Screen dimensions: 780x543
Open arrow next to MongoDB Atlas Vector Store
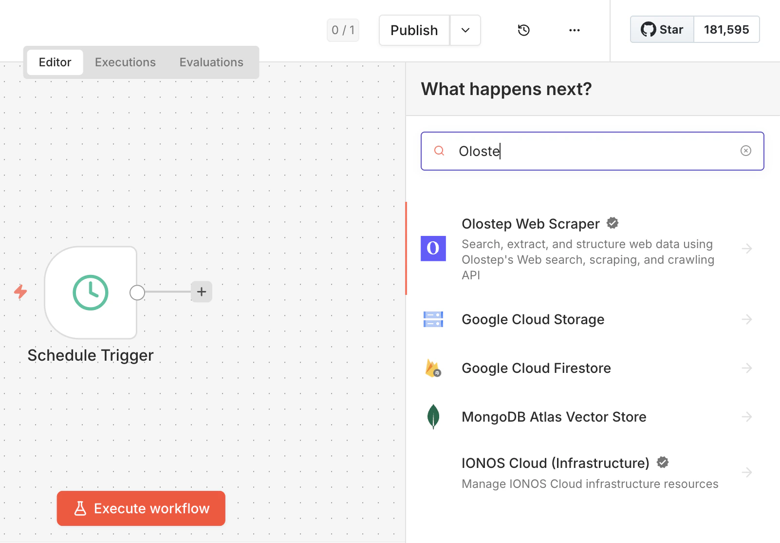pos(747,417)
